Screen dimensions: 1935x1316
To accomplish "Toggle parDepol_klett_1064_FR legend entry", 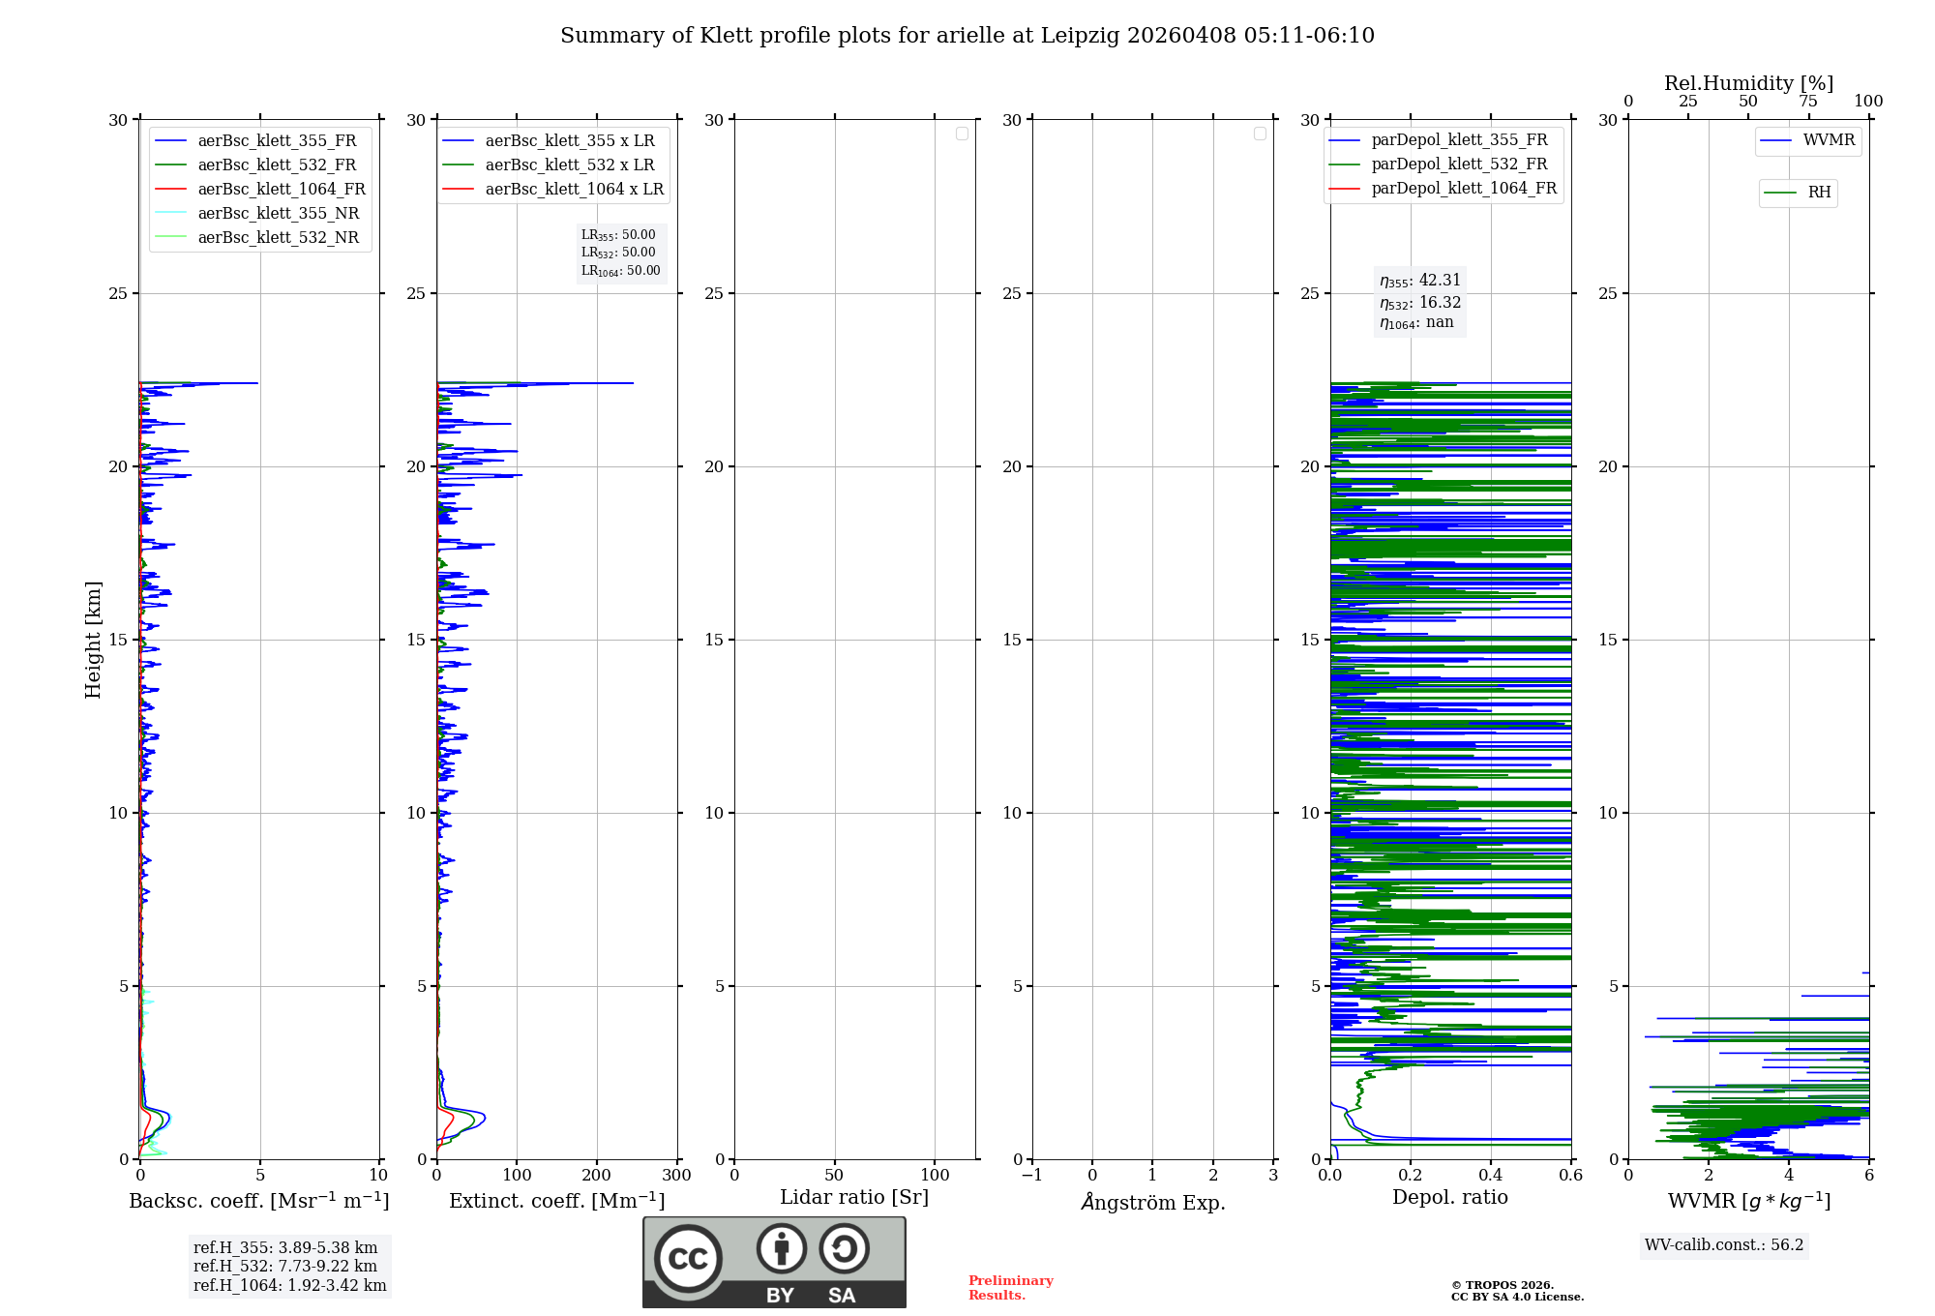I will 1463,189.
